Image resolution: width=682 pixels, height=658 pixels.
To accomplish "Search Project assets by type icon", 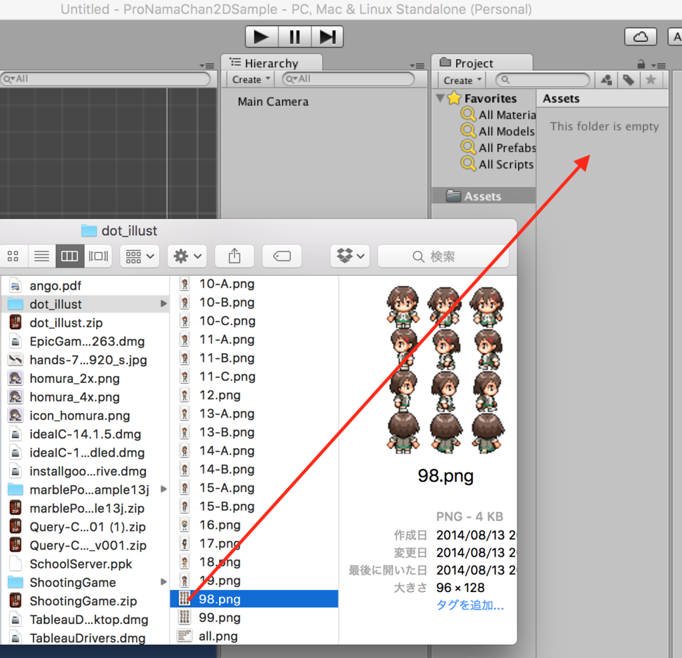I will [x=606, y=80].
